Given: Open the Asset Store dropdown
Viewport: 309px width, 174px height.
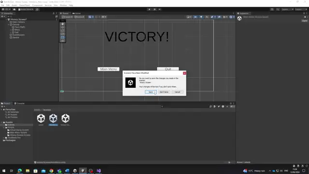Looking at the screenshot, I should tap(26, 9).
